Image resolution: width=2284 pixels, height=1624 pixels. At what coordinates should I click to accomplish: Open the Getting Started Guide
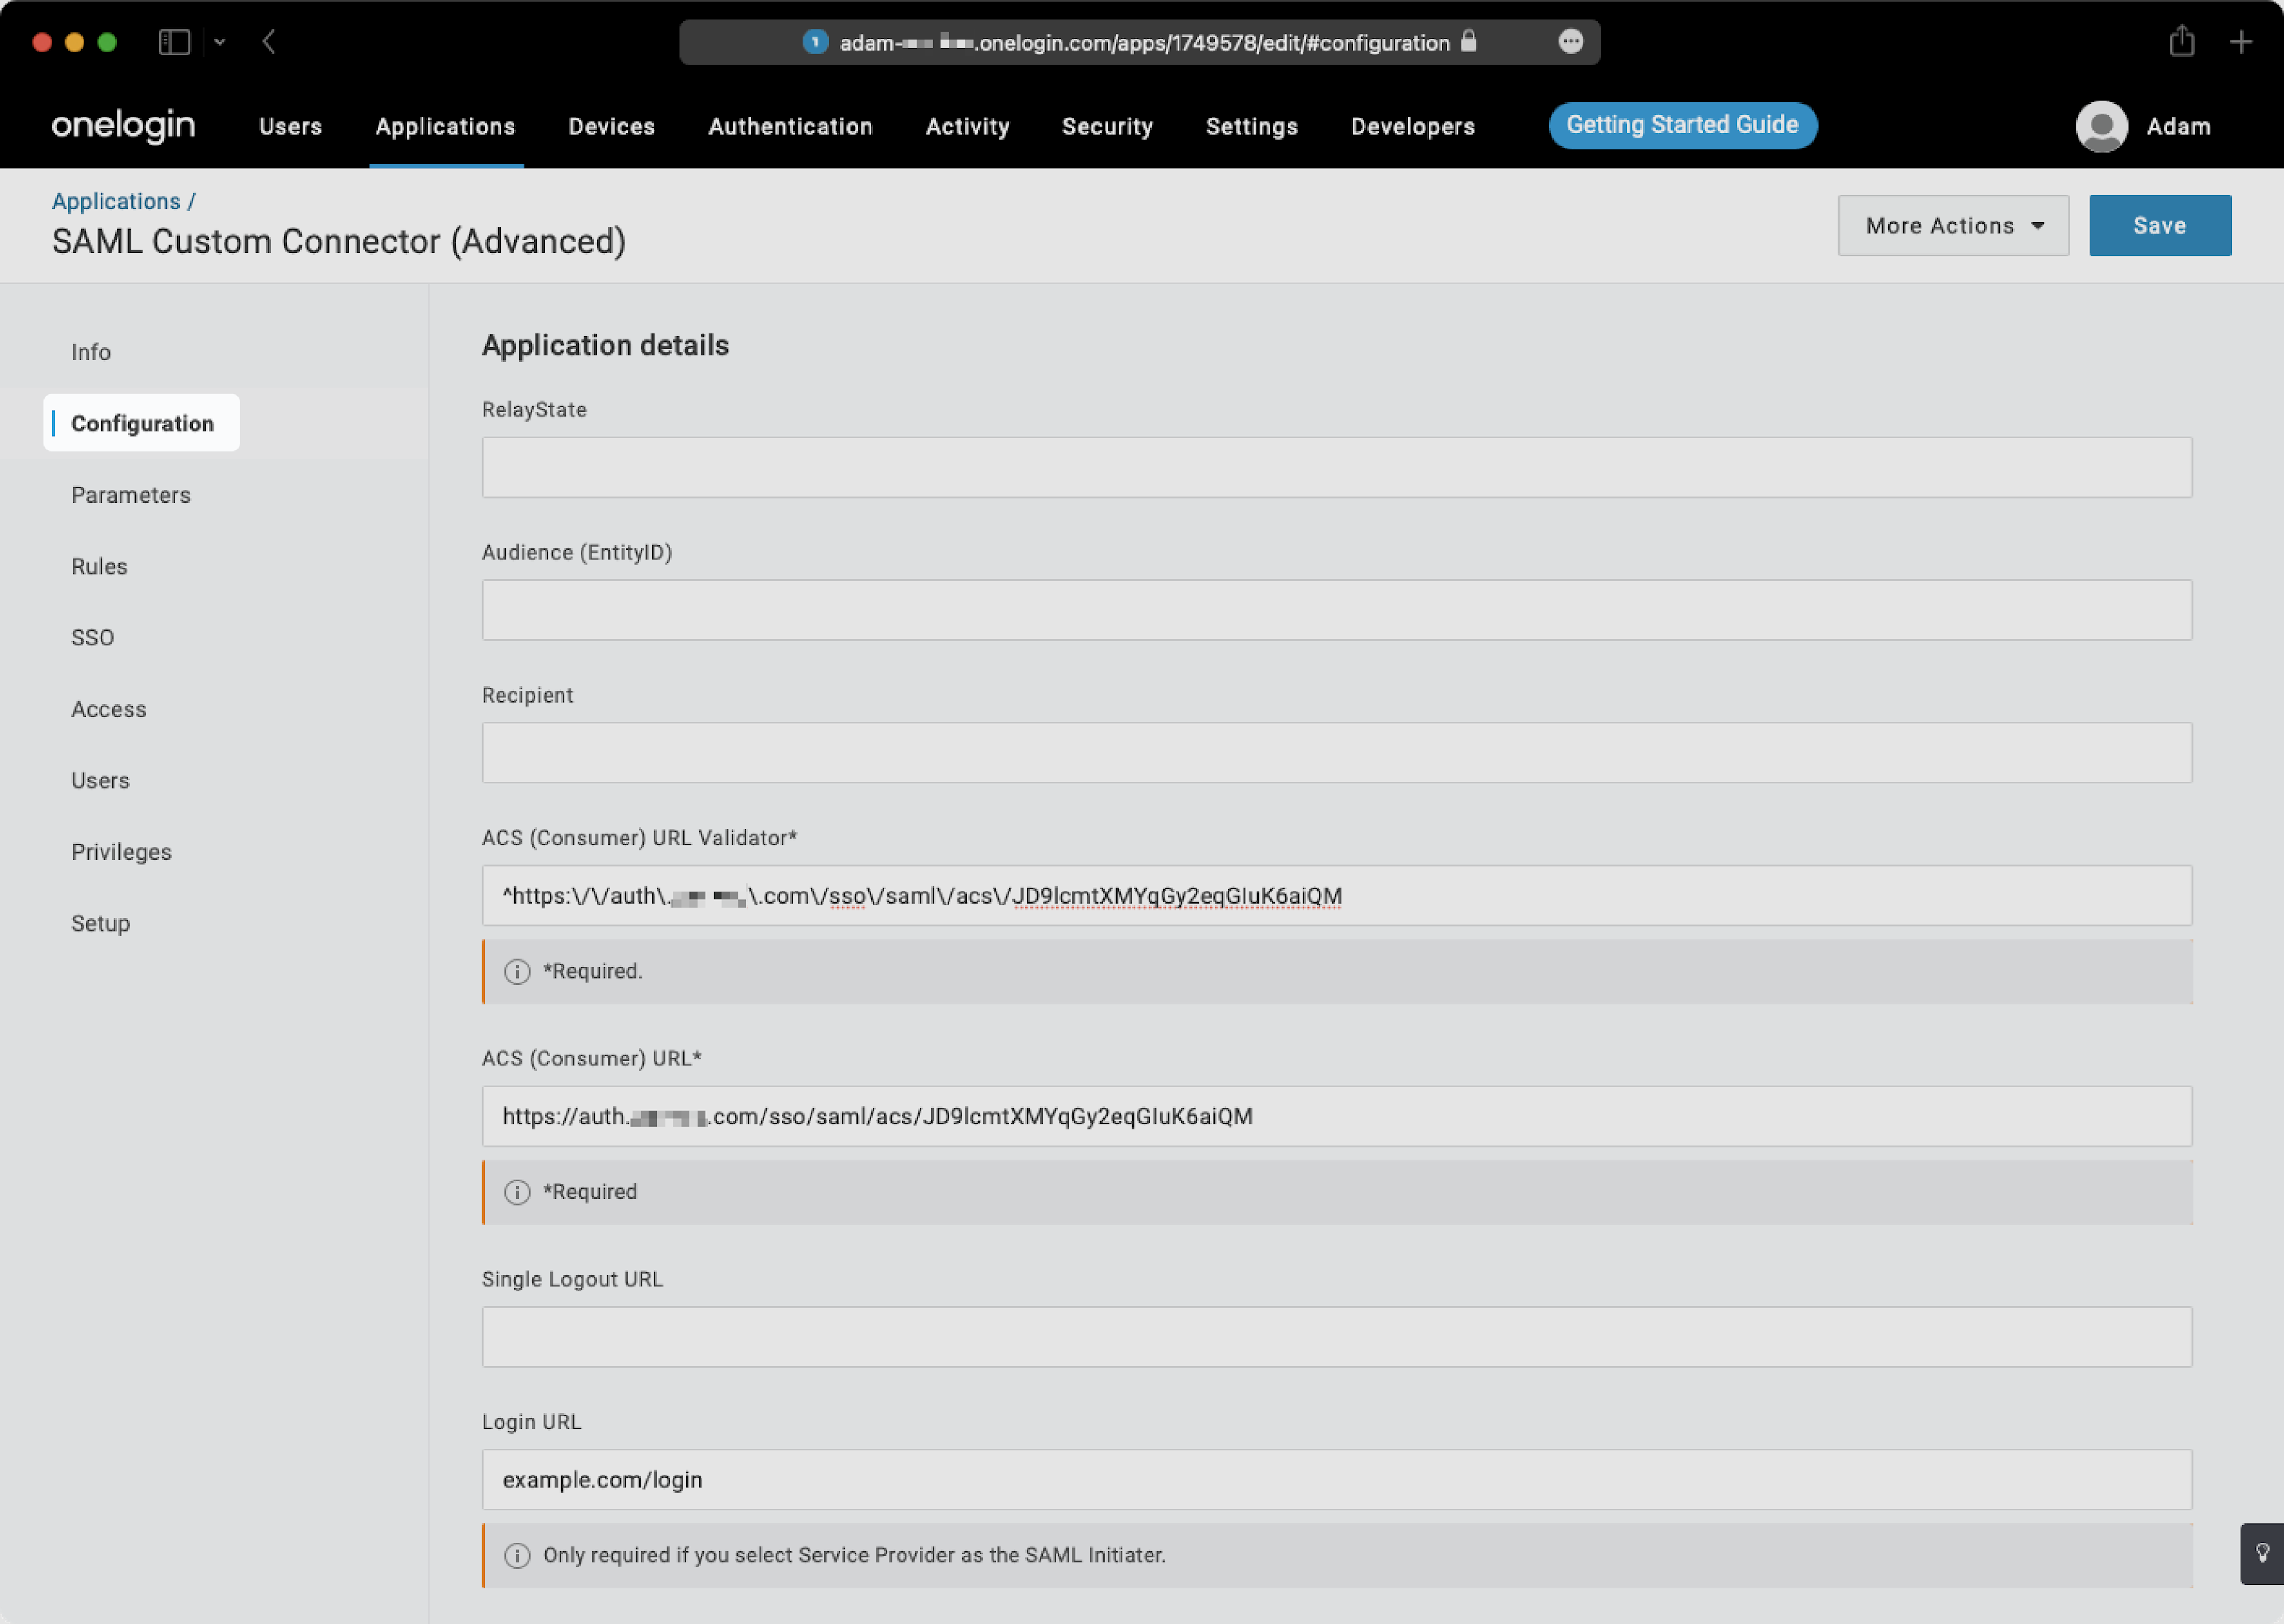pyautogui.click(x=1682, y=125)
